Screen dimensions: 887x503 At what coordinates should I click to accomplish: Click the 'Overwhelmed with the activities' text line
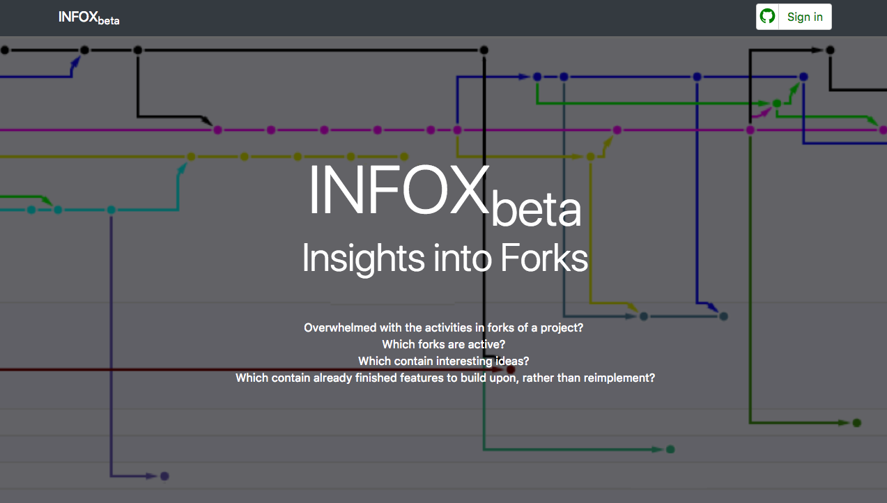coord(443,327)
